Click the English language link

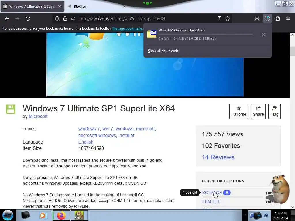tap(86, 142)
